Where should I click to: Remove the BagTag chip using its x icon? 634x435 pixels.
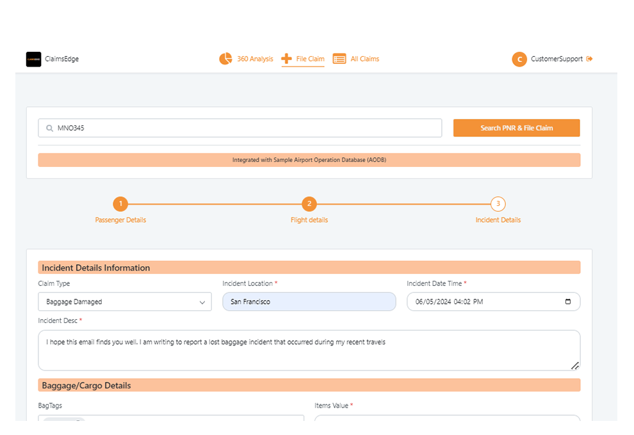tap(78, 423)
